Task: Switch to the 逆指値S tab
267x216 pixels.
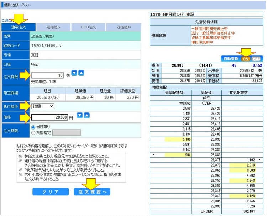Action: (53, 27)
